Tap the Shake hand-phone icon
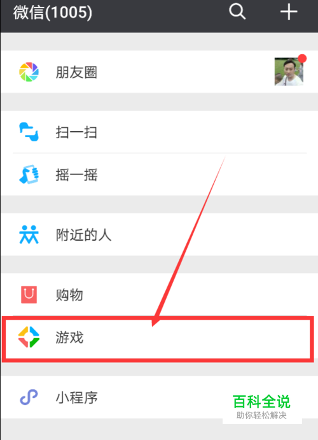The image size is (318, 440). coord(29,174)
